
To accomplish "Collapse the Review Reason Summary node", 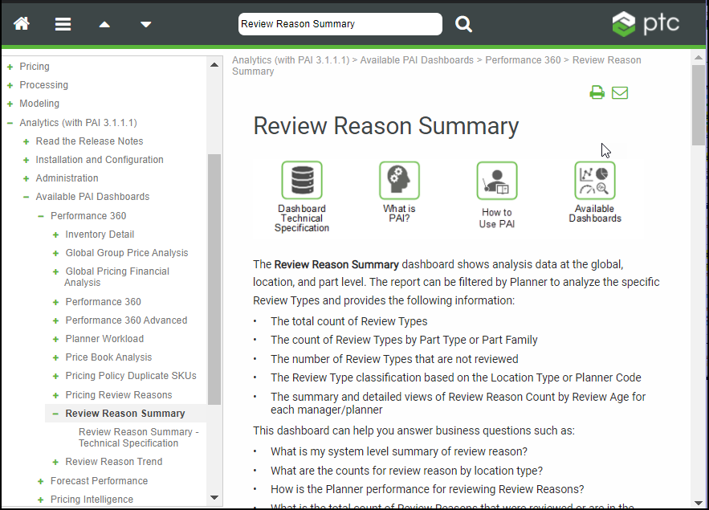I will click(x=55, y=414).
